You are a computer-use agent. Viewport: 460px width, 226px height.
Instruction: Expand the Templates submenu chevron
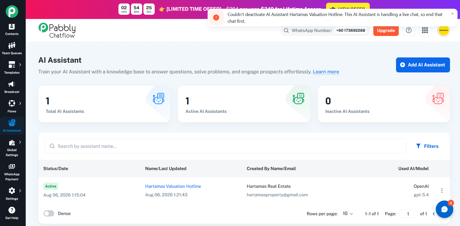(x=20, y=65)
